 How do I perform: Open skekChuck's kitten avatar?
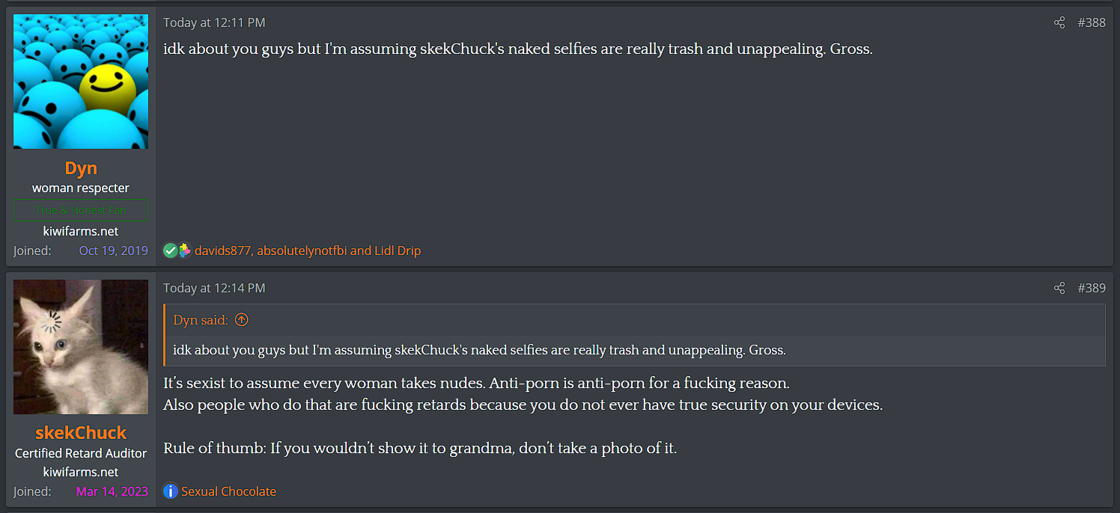81,347
